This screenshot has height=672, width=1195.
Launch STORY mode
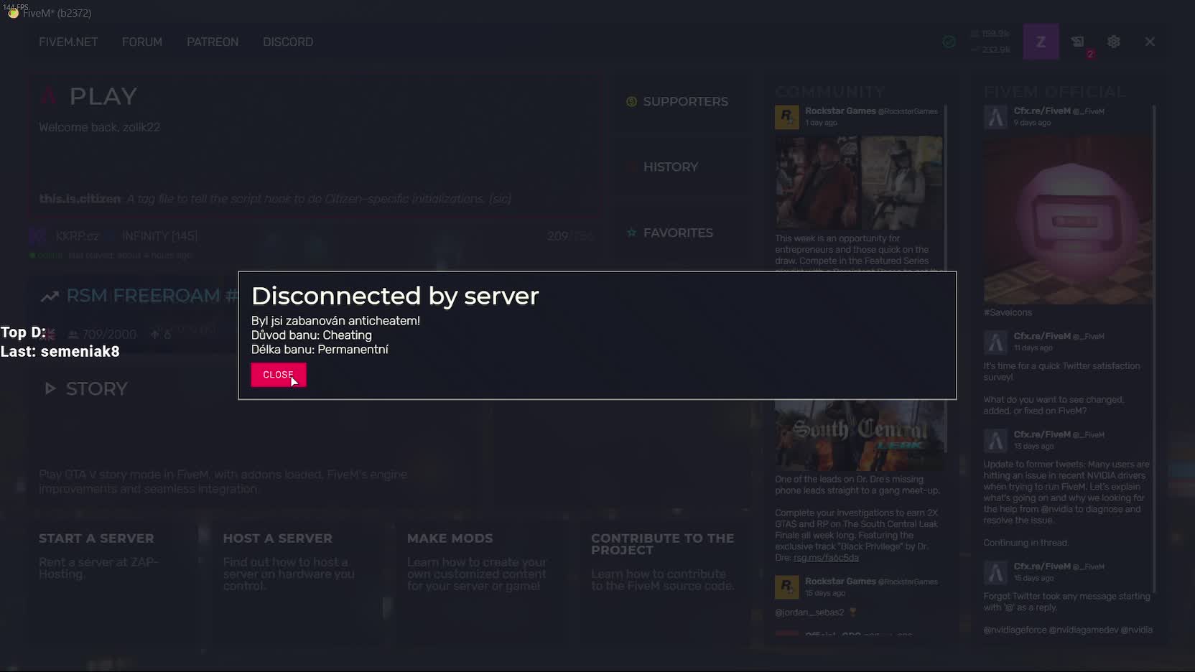point(96,388)
